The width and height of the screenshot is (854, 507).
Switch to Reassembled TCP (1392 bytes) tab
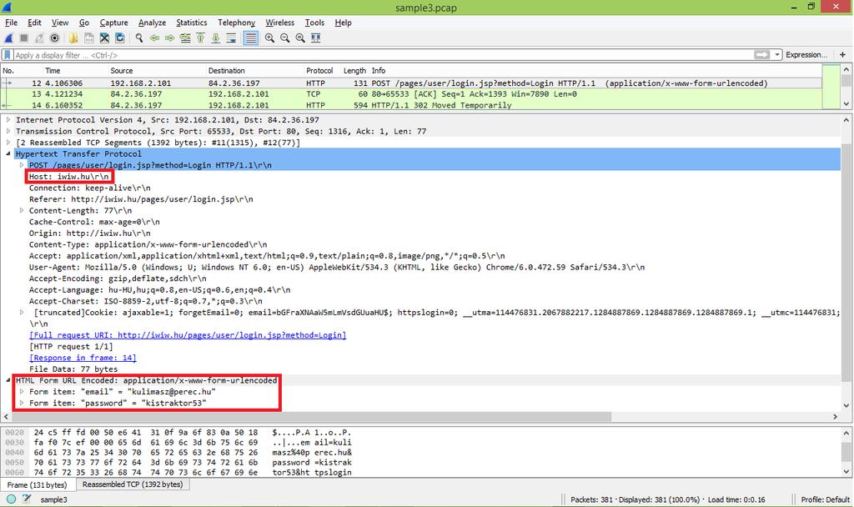click(x=133, y=484)
